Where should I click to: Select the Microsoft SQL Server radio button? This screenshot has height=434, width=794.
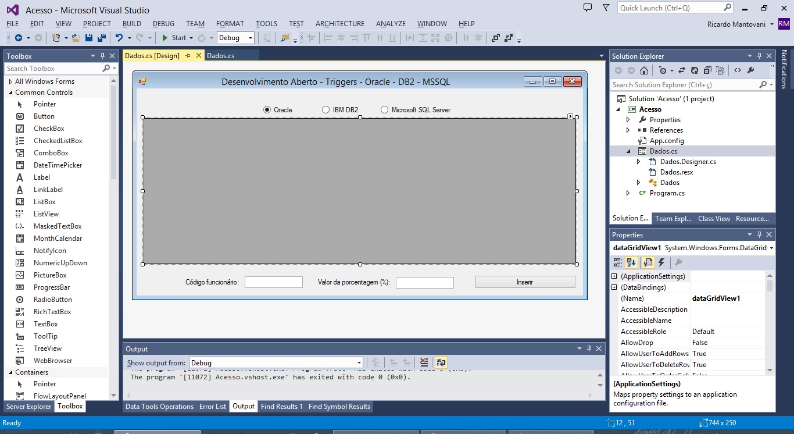tap(385, 110)
